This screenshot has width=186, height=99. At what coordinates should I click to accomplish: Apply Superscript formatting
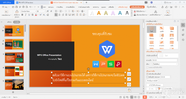[x=41, y=15]
